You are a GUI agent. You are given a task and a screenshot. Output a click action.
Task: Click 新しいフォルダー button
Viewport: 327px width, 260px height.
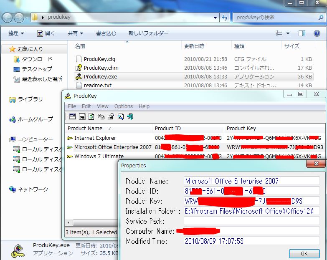pos(148,33)
